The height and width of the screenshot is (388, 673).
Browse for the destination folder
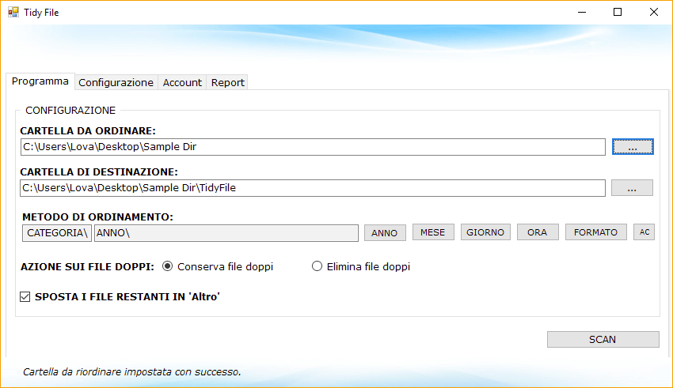click(632, 187)
